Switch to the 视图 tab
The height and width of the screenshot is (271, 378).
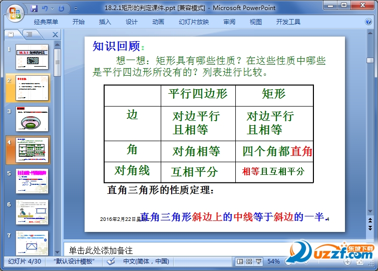(x=255, y=22)
